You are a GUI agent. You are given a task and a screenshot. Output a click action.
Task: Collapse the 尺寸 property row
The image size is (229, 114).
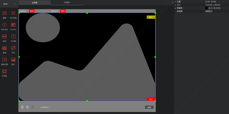[175, 5]
